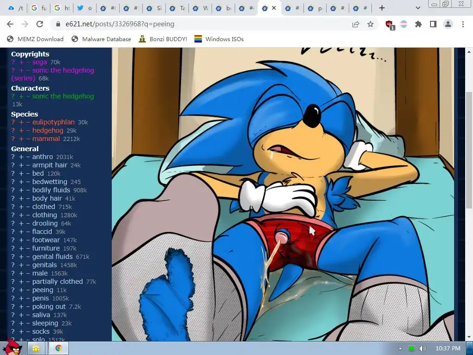Click the scrollbar up arrow
473x355 pixels.
tap(469, 52)
